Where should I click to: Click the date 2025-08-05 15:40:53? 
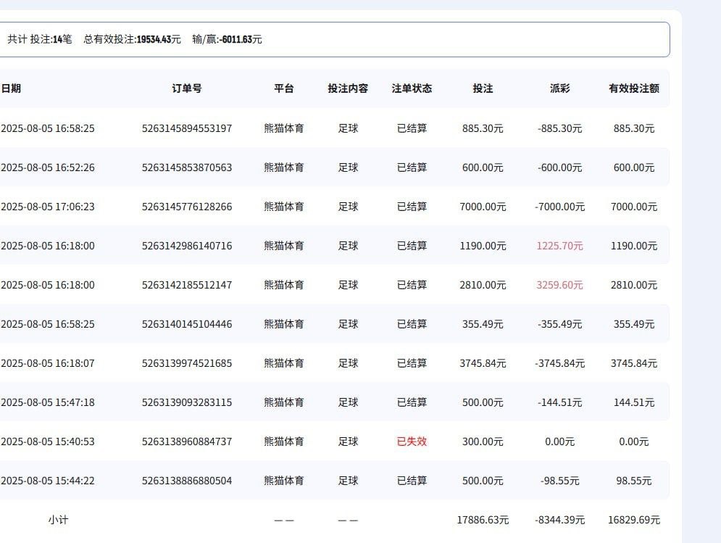(47, 441)
